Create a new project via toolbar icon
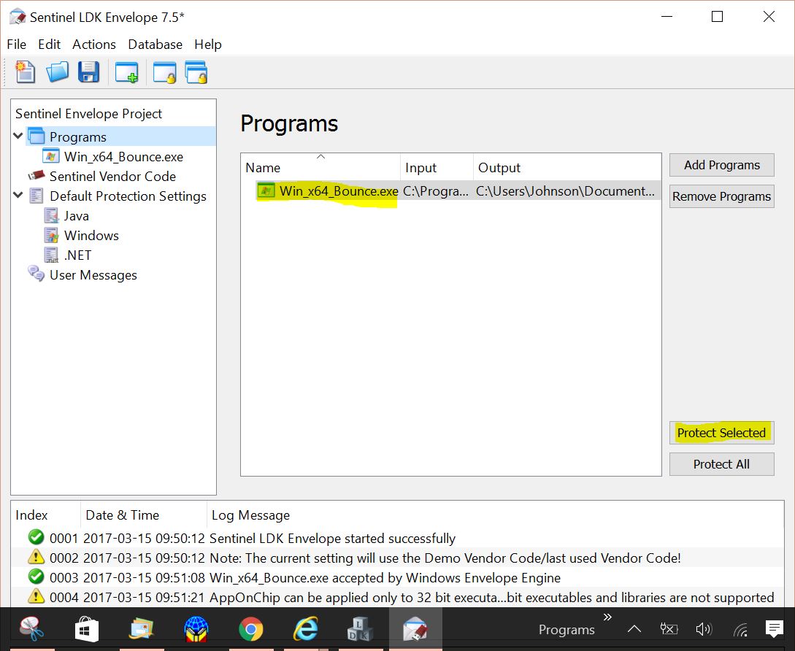 pyautogui.click(x=26, y=72)
